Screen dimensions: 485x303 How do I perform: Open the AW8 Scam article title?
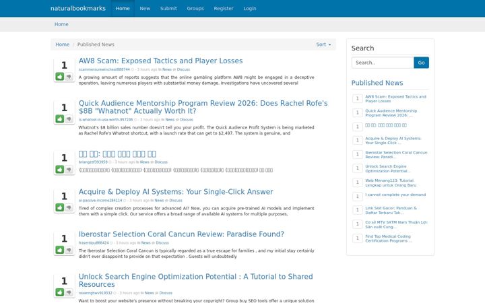point(160,61)
